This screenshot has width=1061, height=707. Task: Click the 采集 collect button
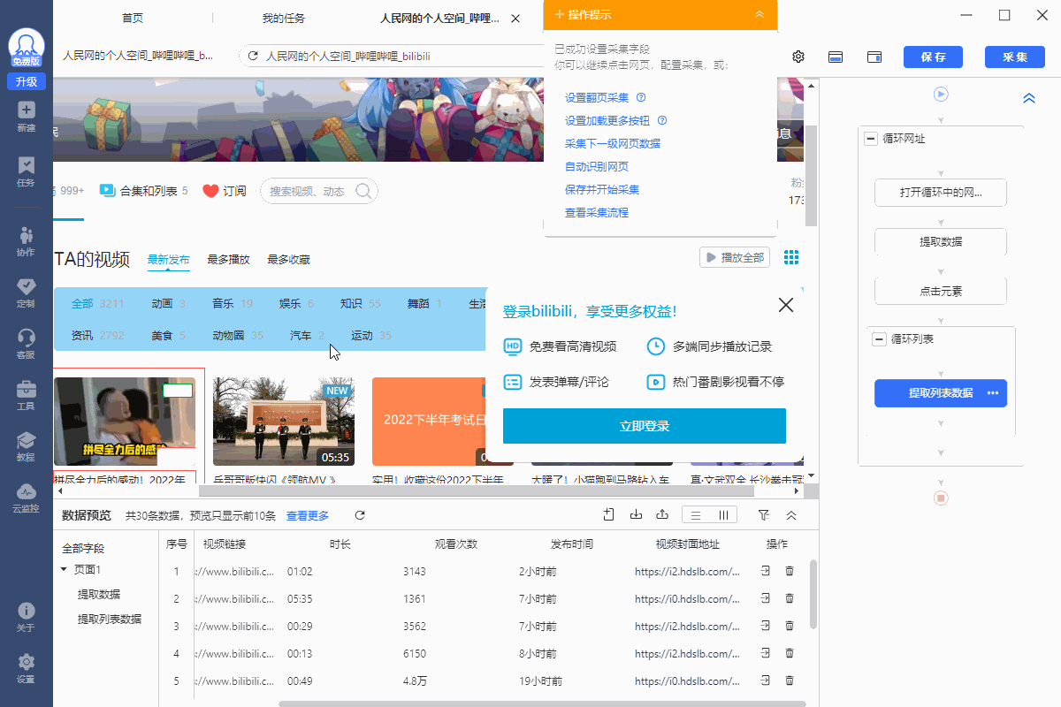point(1015,57)
